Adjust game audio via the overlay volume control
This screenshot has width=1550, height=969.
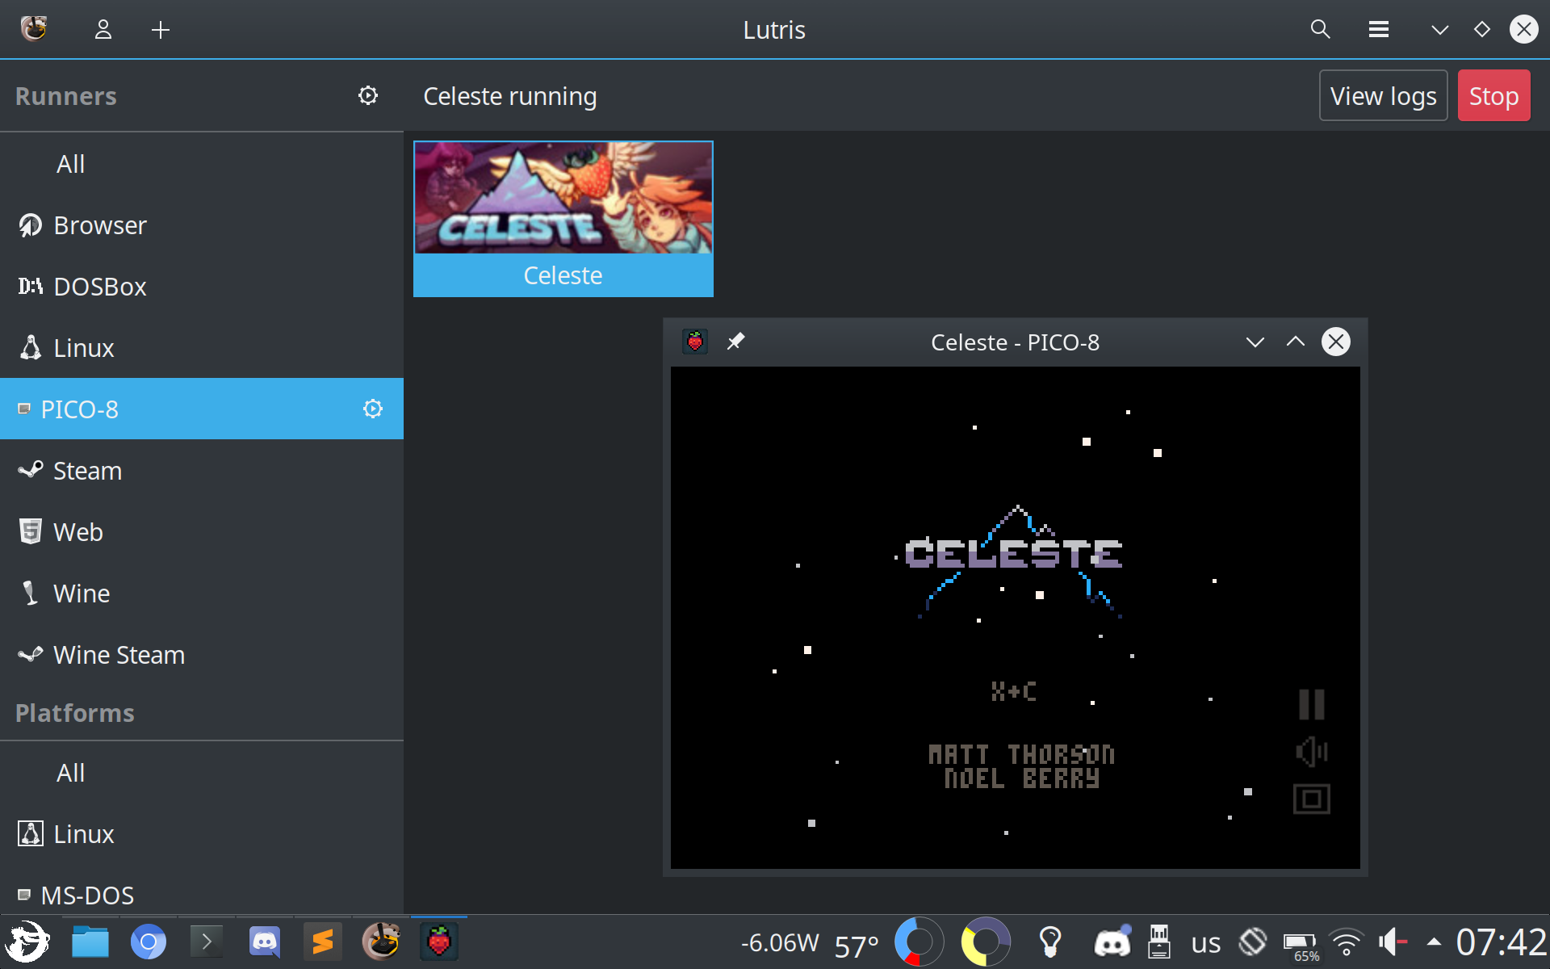click(1311, 751)
